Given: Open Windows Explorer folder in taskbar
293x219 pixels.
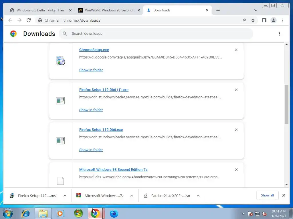Looking at the screenshot, I should (43, 213).
